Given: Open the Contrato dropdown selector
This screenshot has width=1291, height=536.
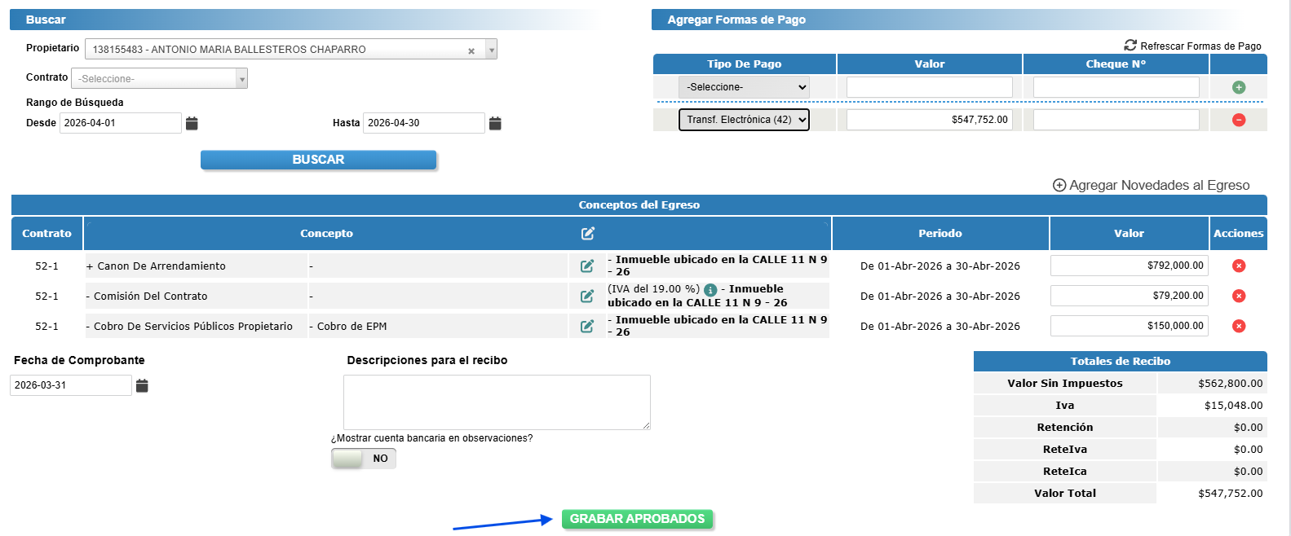Looking at the screenshot, I should 159,78.
